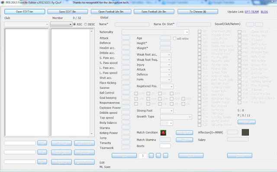Click the 0 / 32 member count
277x172 pixels.
click(77, 18)
